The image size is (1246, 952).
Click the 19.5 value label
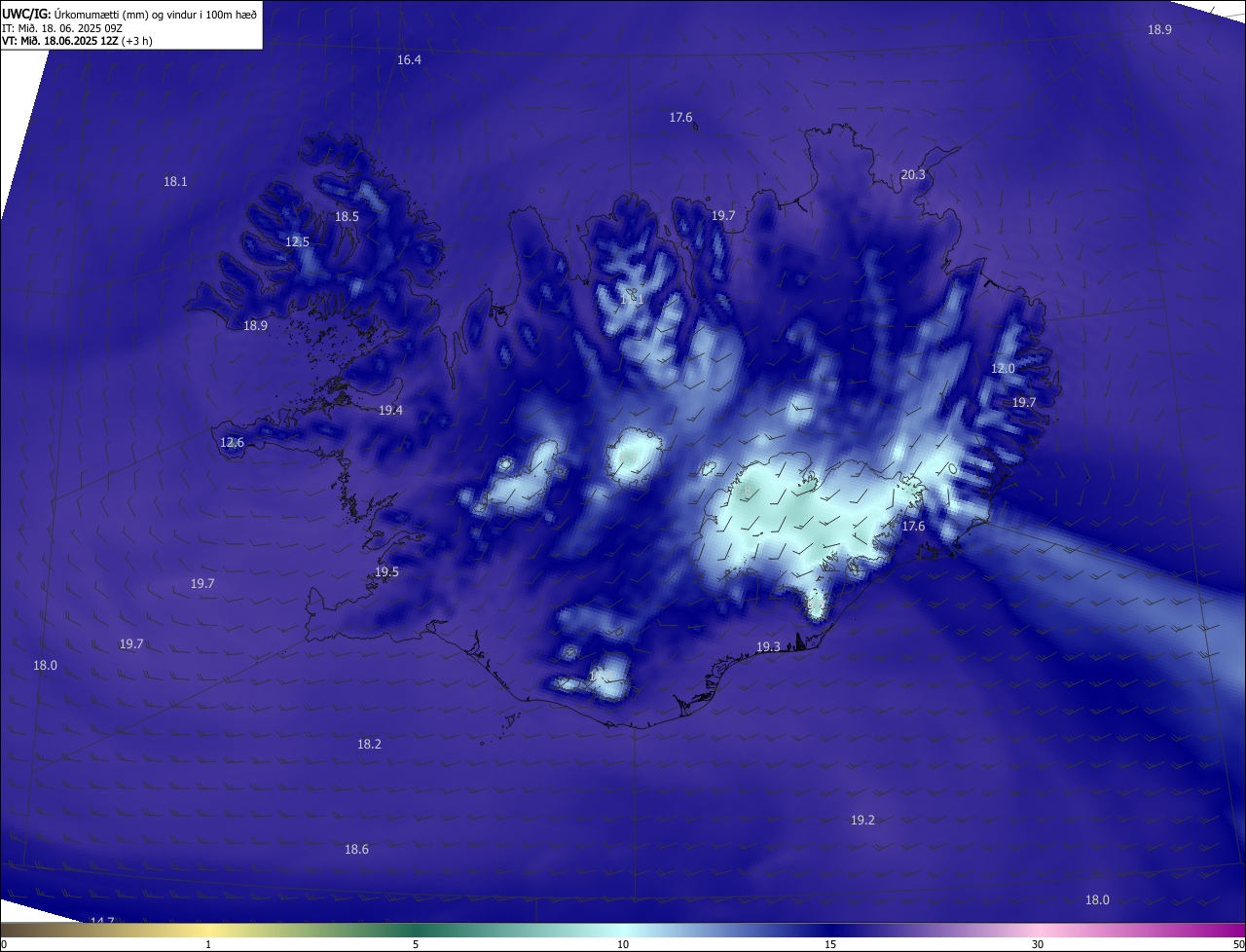point(386,572)
